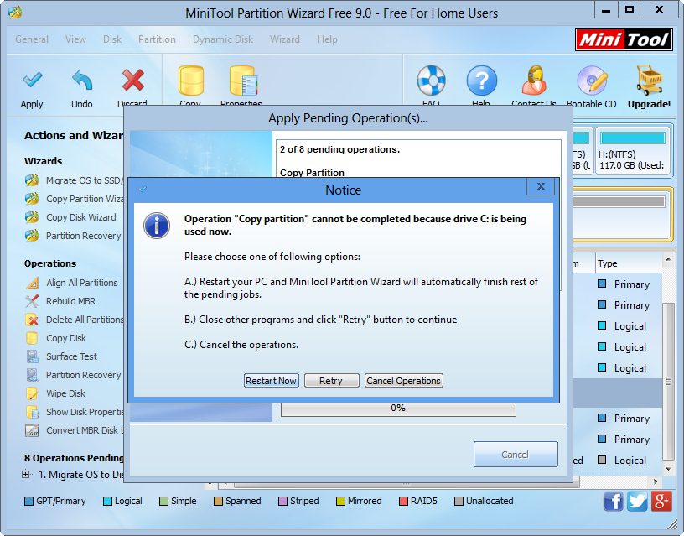Click the Wipe Disk icon
684x536 pixels.
32,393
